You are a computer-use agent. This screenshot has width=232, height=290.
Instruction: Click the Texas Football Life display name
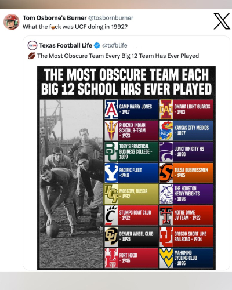pos(66,45)
